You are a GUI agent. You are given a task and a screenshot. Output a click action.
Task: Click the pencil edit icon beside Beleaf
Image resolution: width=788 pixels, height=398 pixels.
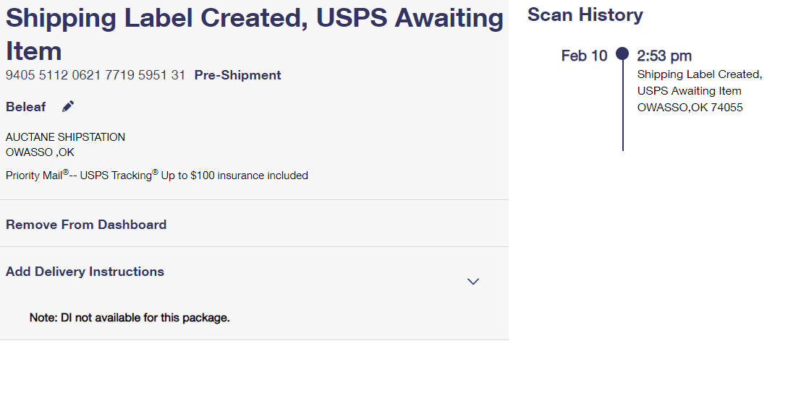[68, 106]
